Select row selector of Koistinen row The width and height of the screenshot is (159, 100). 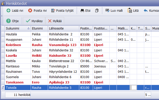pos(3,45)
